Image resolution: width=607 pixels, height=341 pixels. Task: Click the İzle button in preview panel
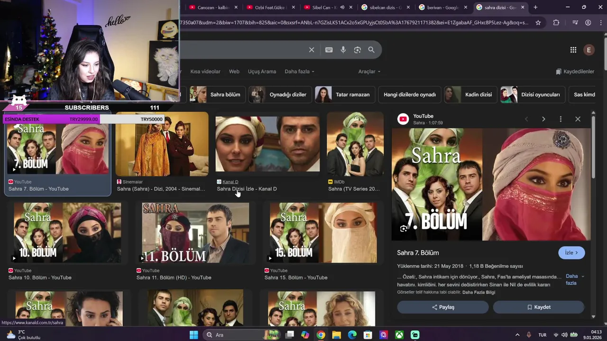(x=571, y=253)
